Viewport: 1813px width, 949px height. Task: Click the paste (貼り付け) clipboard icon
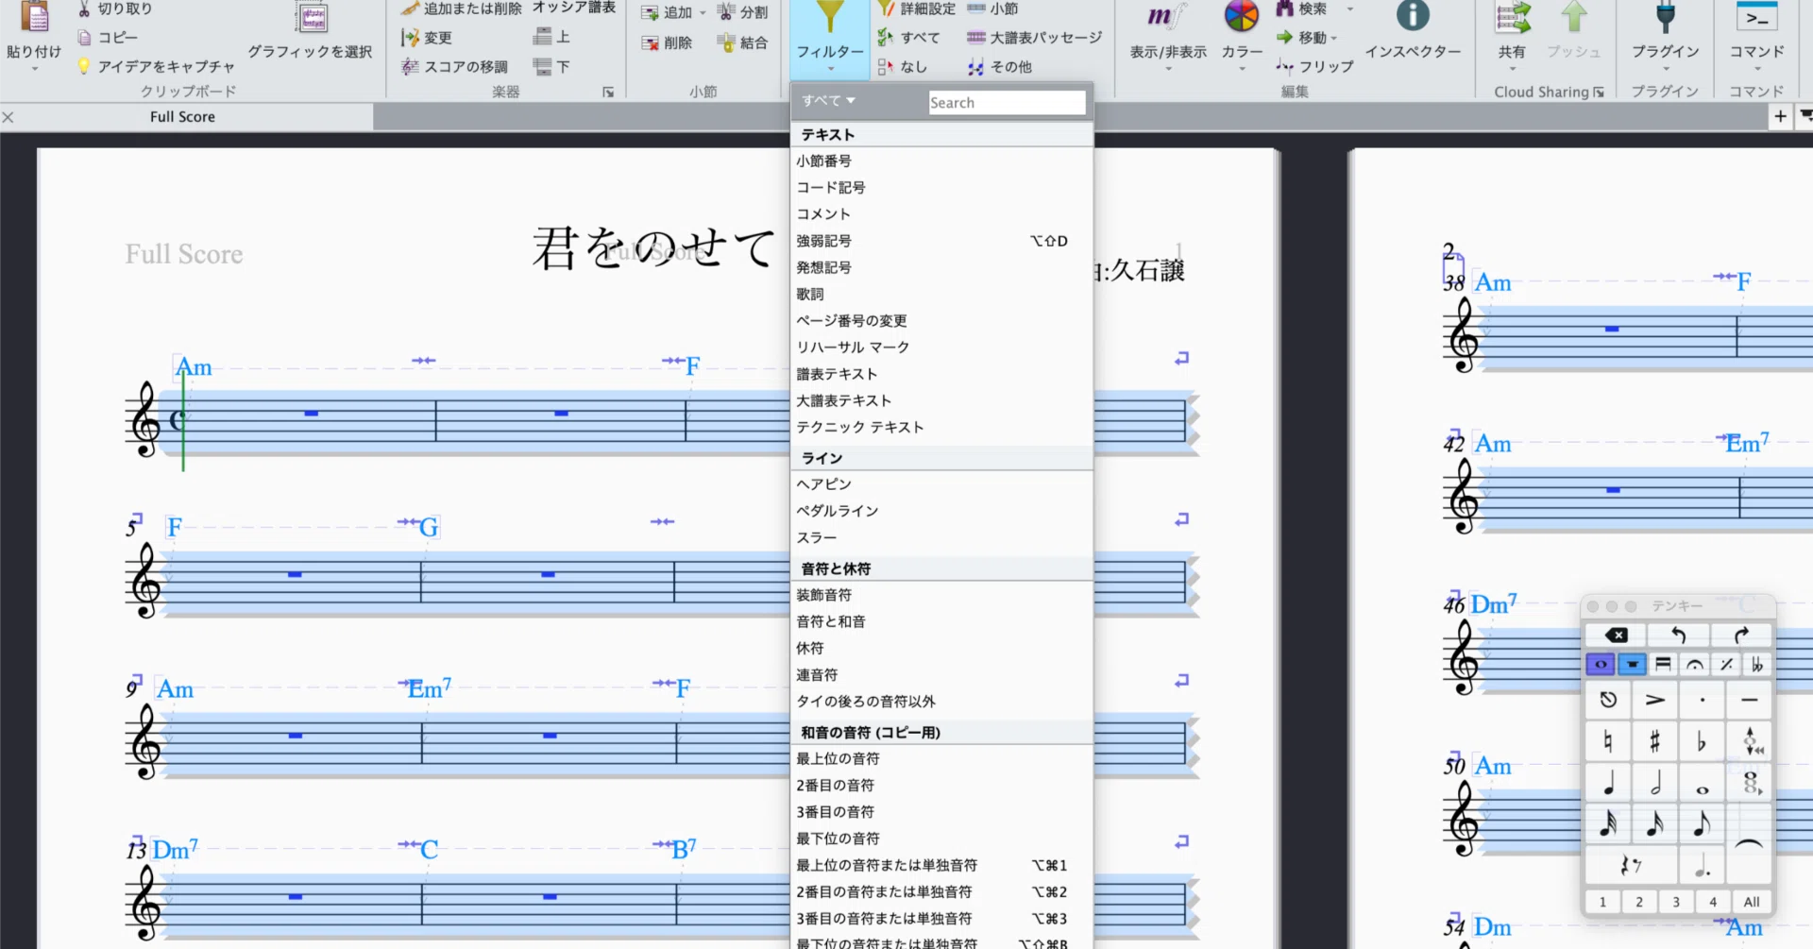[34, 17]
